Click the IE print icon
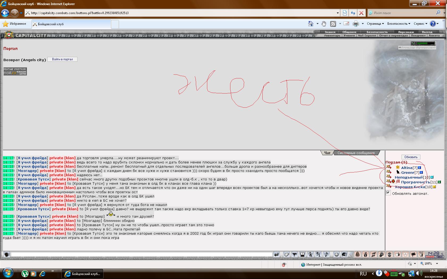This screenshot has width=447, height=279. point(356,24)
